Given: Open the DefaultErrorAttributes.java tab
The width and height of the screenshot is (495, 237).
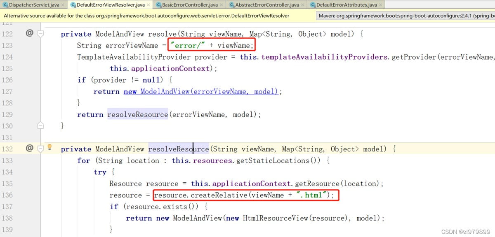Looking at the screenshot, I should click(346, 5).
